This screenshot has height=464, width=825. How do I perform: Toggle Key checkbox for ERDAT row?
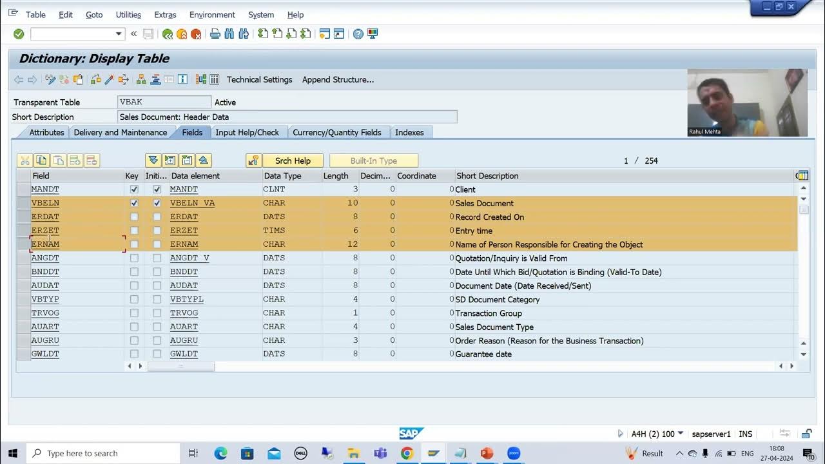(134, 217)
